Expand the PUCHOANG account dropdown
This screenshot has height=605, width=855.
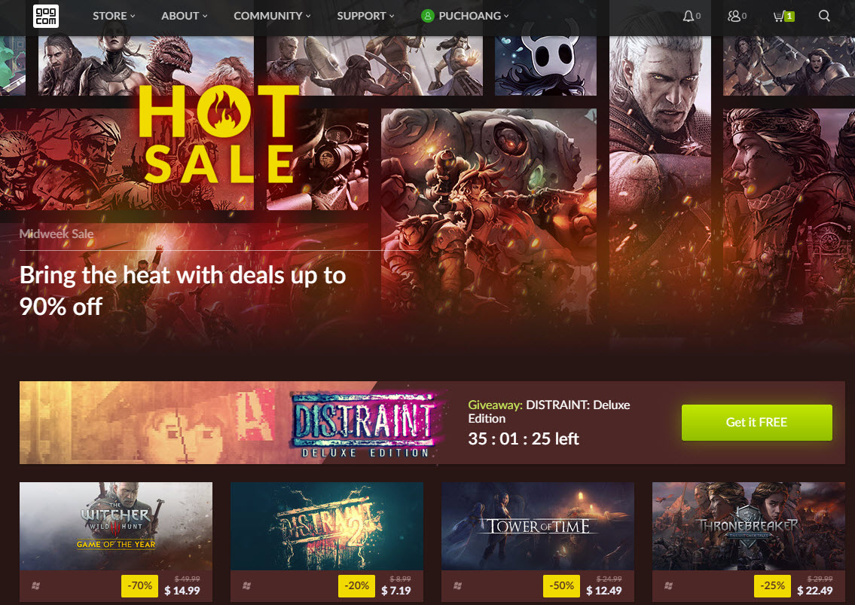click(x=473, y=16)
